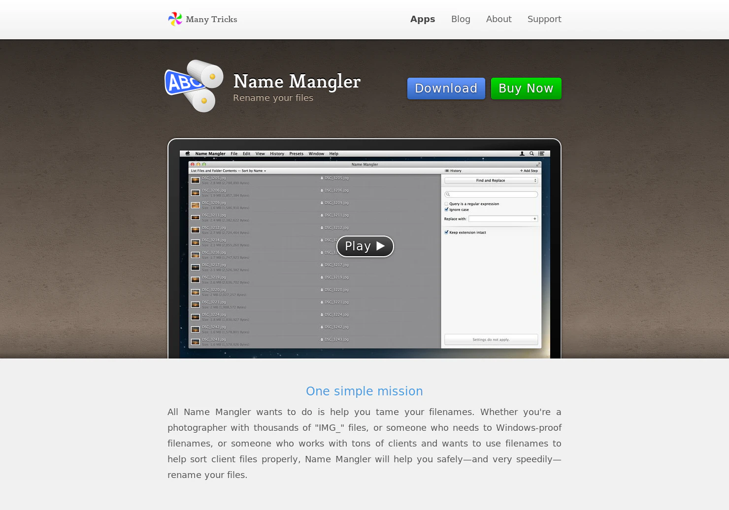Go to the Blog page
Screen dimensions: 729x510
coord(461,19)
